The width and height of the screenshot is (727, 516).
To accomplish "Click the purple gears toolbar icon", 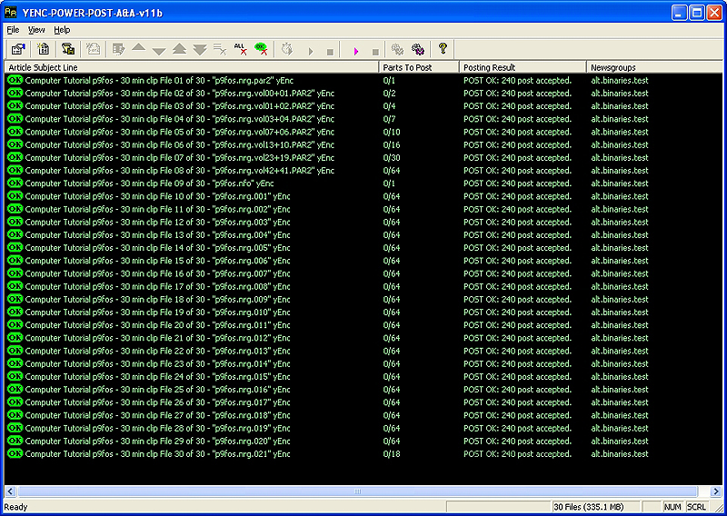I will 418,49.
